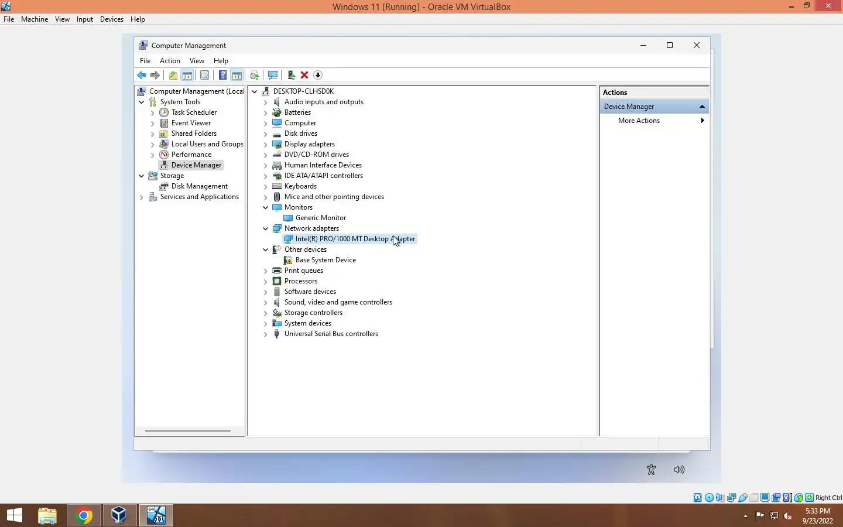This screenshot has width=843, height=527.
Task: Open More Actions submenu in Actions pane
Action: point(654,121)
